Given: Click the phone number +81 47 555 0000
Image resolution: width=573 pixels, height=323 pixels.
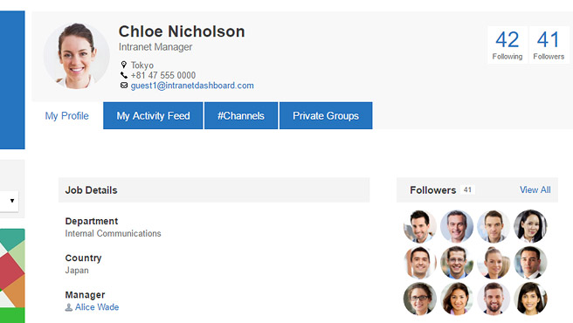Looking at the screenshot, I should [163, 75].
